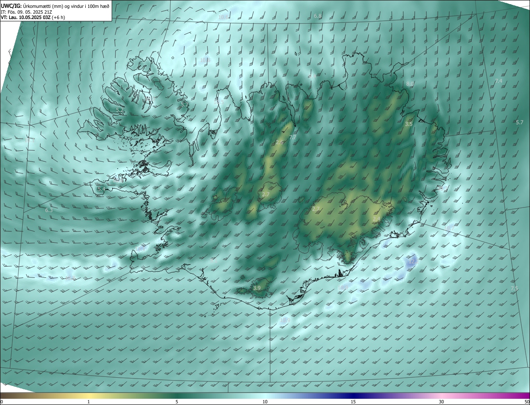Click the 2.4 value label on the map
The width and height of the screenshot is (530, 405).
pos(376,219)
